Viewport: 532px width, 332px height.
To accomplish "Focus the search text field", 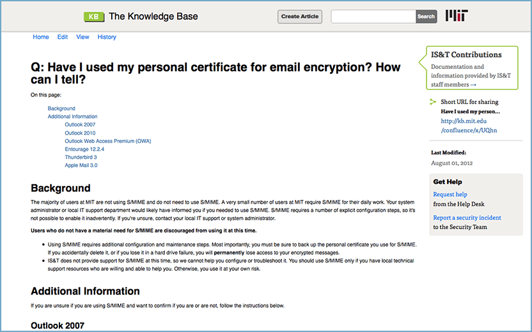I will (373, 17).
